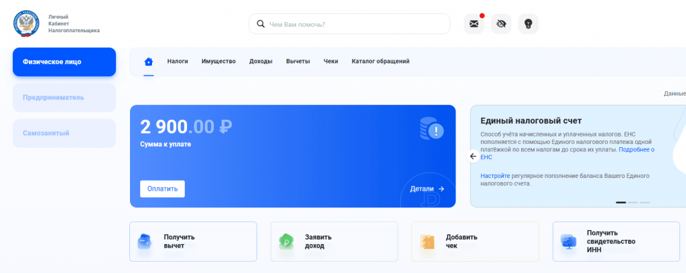Switch to 'Самозанятый' profile
Screen dimensions: 686x273
click(x=64, y=133)
